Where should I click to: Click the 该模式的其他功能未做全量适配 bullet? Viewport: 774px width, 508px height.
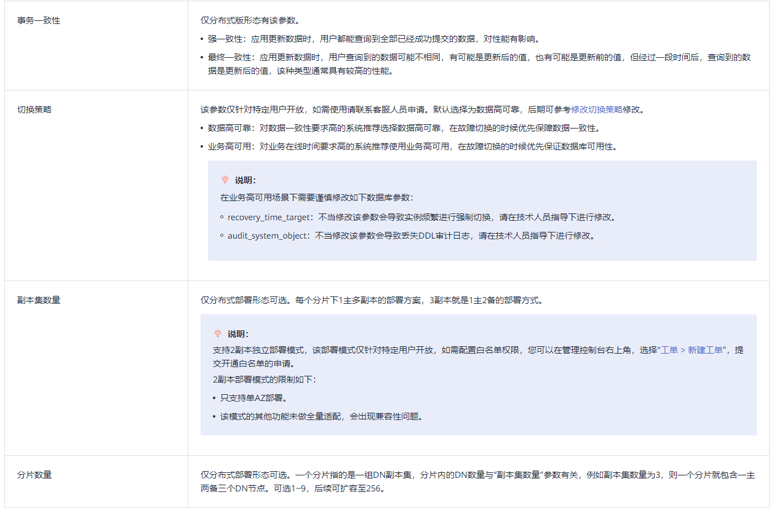tap(322, 416)
